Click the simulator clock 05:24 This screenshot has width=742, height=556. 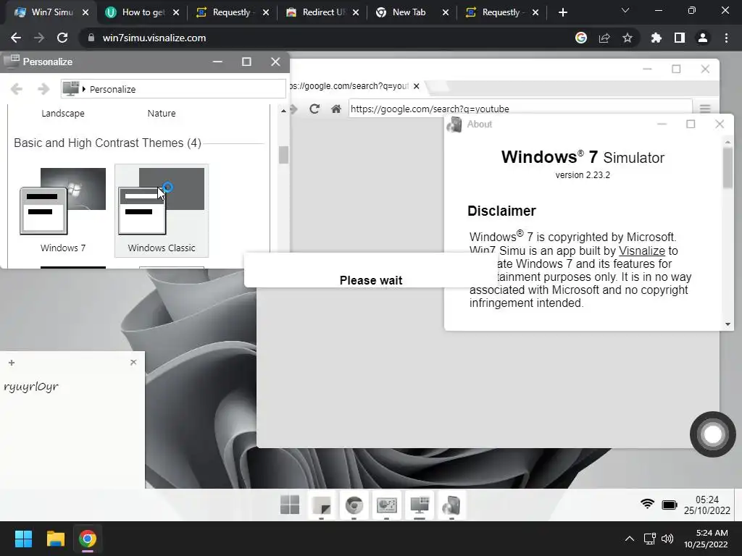pyautogui.click(x=707, y=500)
